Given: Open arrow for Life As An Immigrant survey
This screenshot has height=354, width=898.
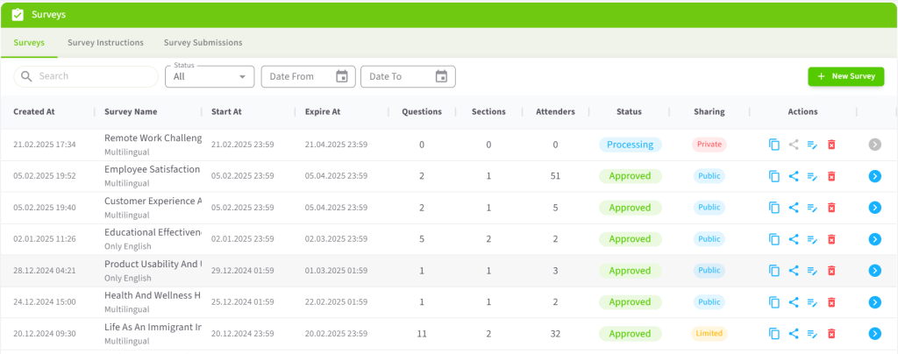Looking at the screenshot, I should tap(874, 334).
